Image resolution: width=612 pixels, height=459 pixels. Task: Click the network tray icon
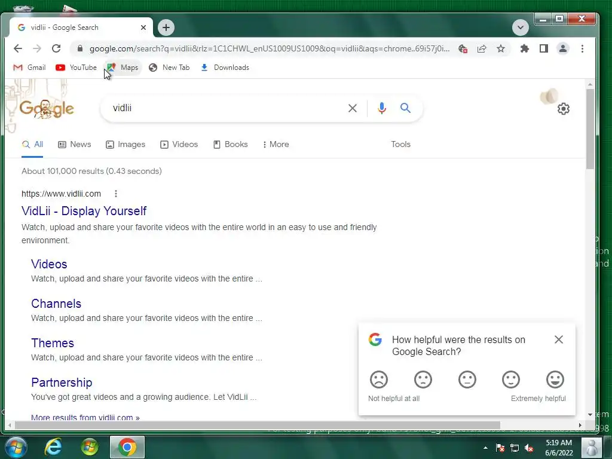[x=515, y=448]
